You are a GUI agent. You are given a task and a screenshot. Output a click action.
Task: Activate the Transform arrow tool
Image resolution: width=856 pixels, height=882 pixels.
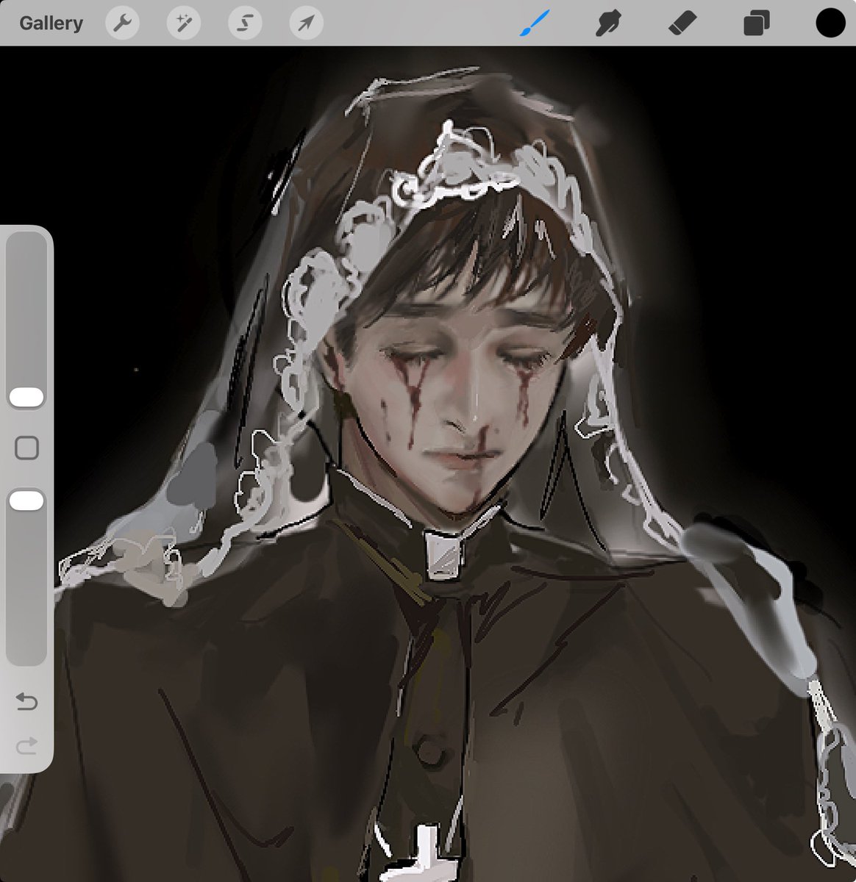306,24
